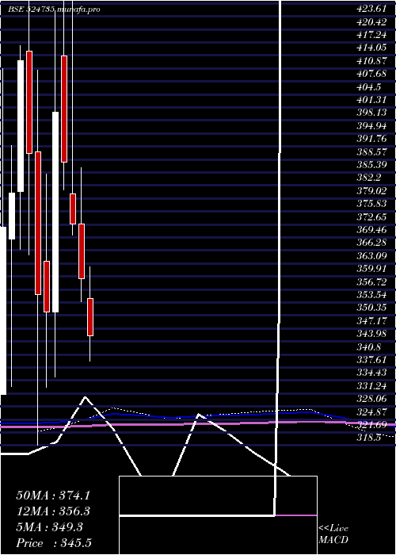Screen dimensions: 396x555
Task: Click the 366.28 price axis label
Action: click(x=371, y=243)
